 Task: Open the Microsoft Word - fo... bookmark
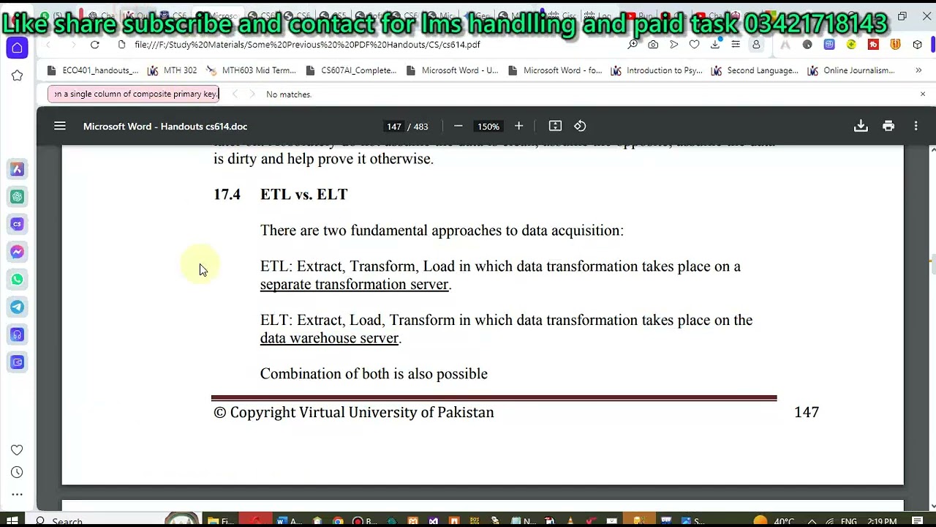(555, 70)
